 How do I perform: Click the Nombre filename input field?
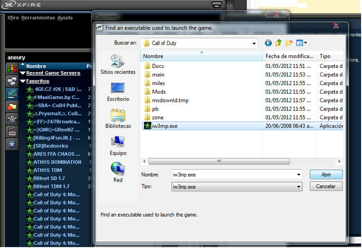(x=233, y=175)
